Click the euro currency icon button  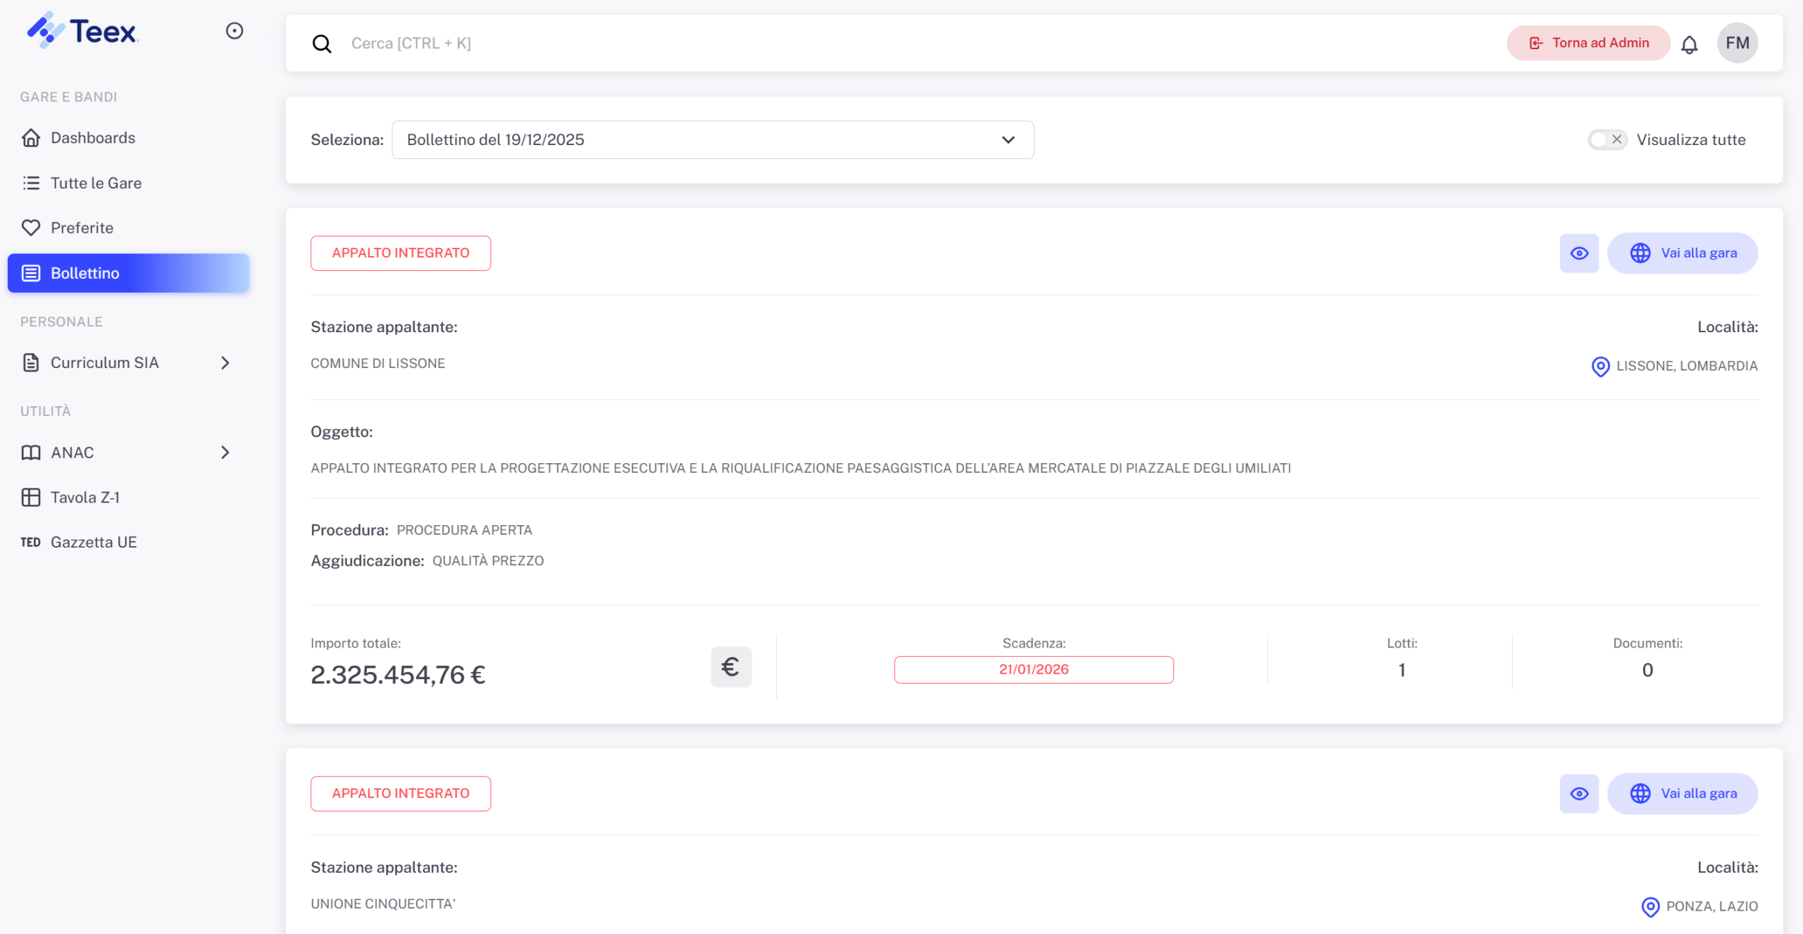click(730, 667)
